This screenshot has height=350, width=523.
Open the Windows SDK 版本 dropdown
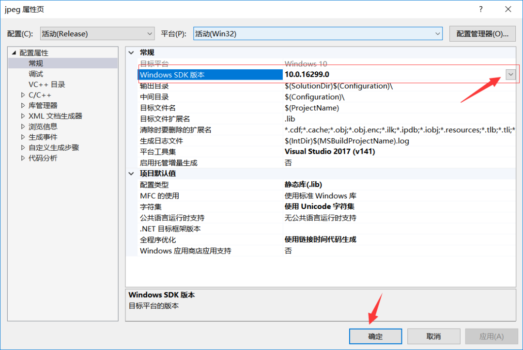point(510,74)
